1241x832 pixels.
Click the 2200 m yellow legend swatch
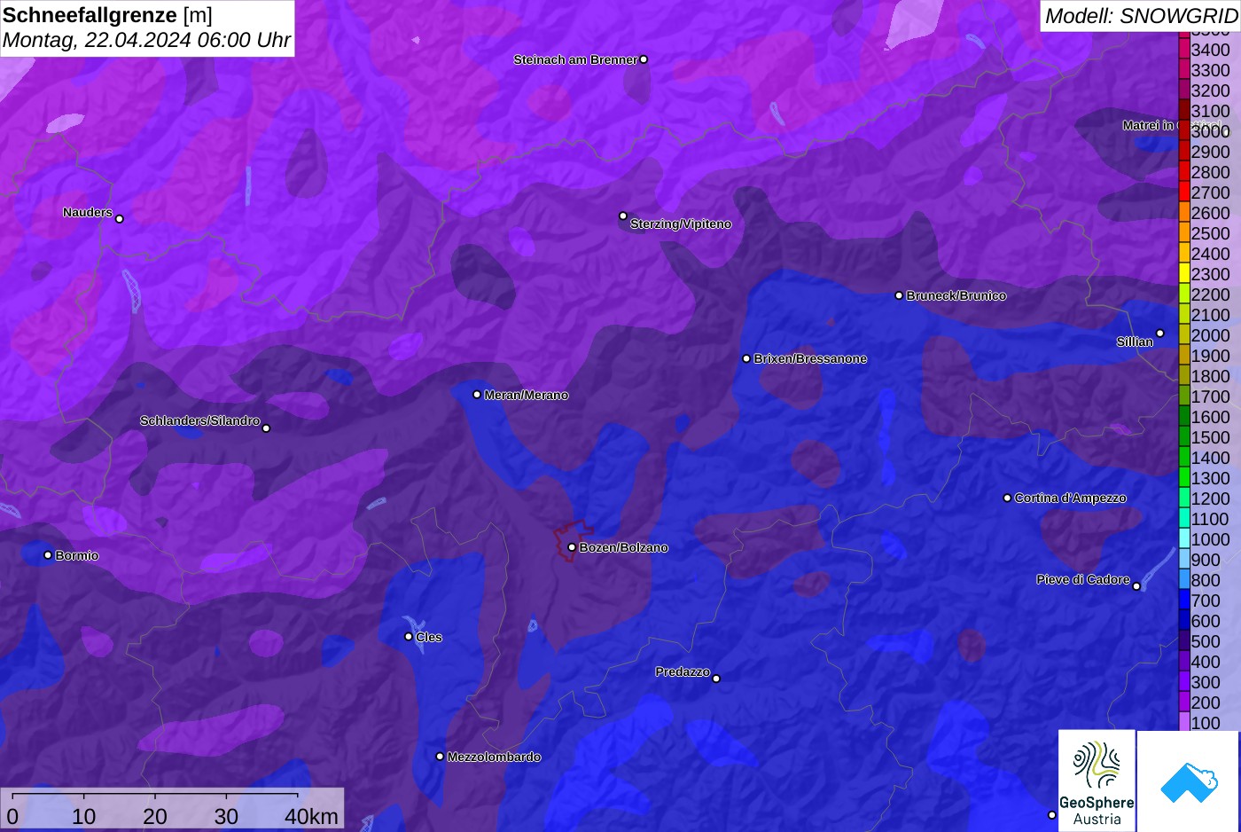coord(1183,294)
